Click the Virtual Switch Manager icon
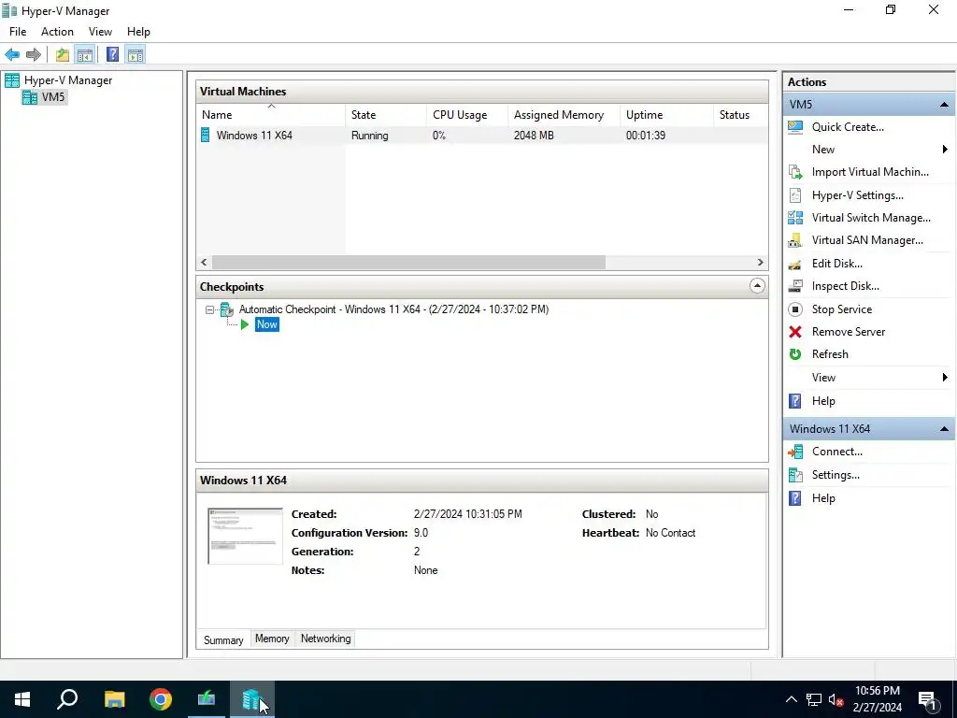 (795, 217)
